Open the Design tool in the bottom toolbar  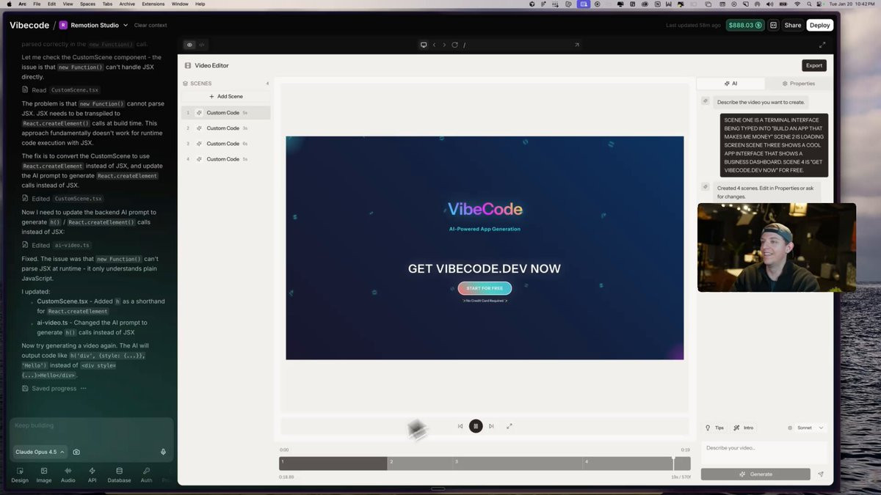(x=20, y=475)
